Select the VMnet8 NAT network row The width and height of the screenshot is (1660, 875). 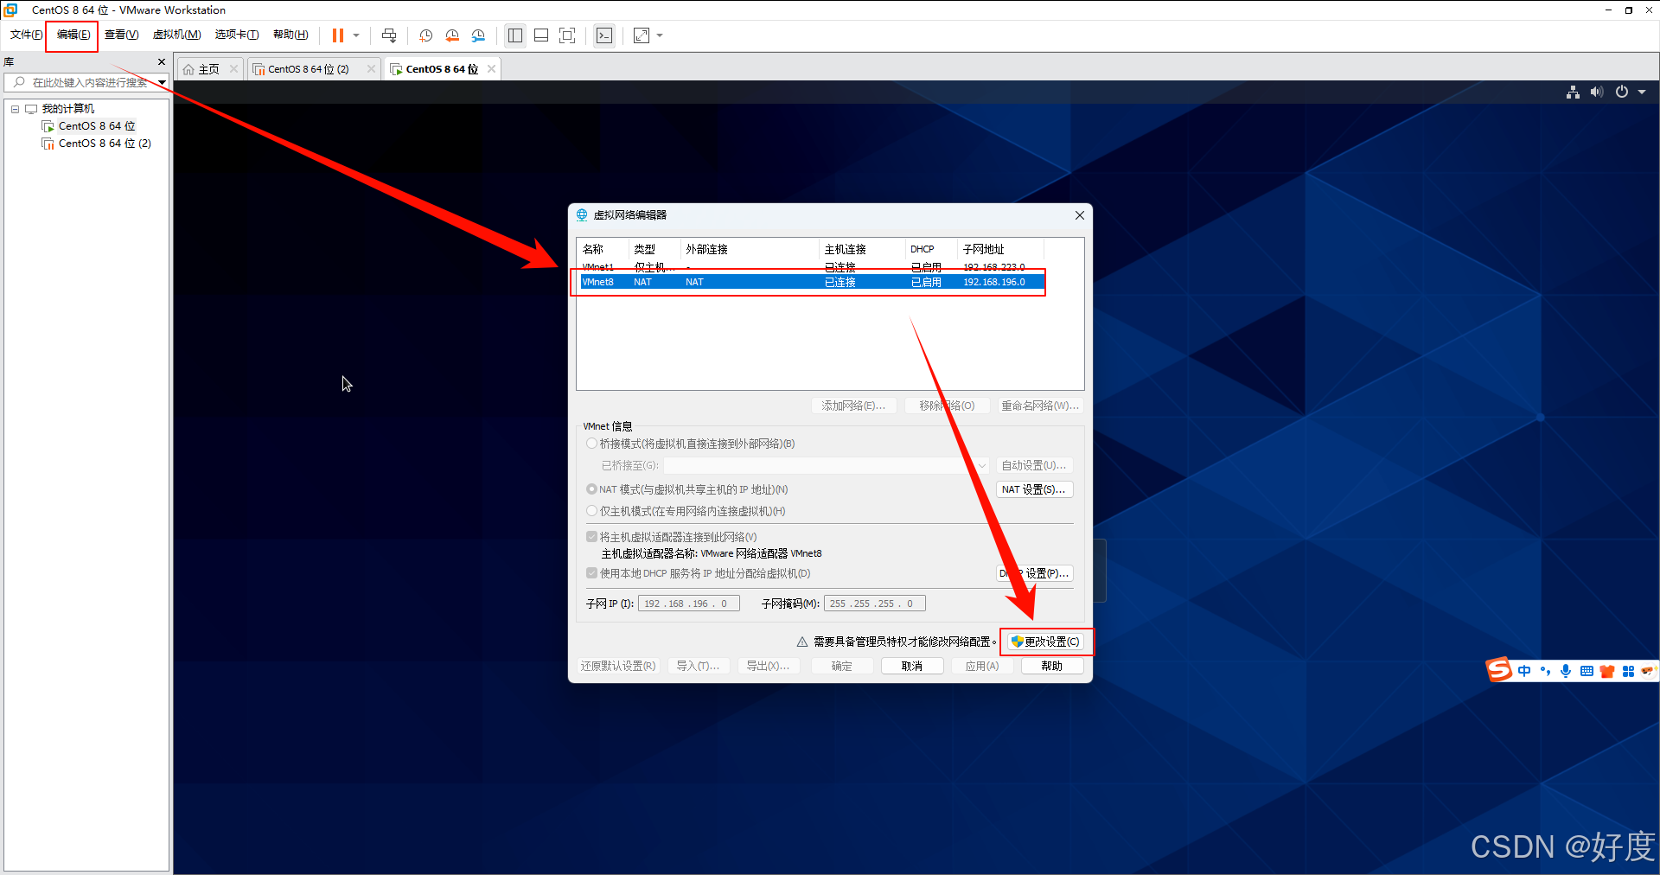coord(811,282)
